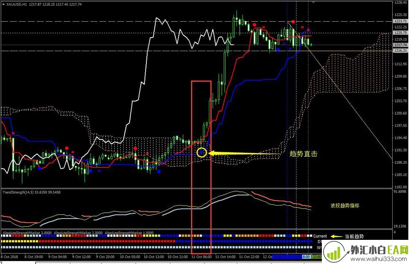Select the 1216.31 yellow line price tag
Viewport: 409px width, 264px height.
[x=400, y=51]
